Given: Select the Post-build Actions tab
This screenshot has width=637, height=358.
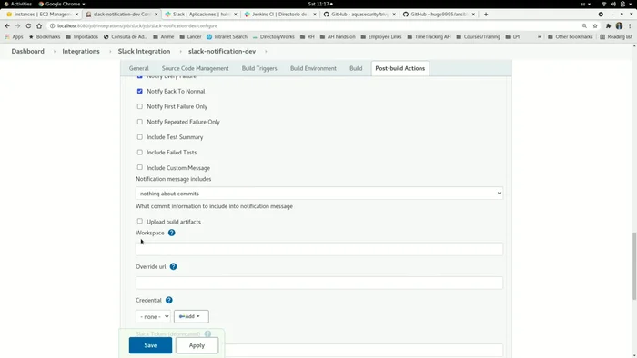Looking at the screenshot, I should pos(400,68).
